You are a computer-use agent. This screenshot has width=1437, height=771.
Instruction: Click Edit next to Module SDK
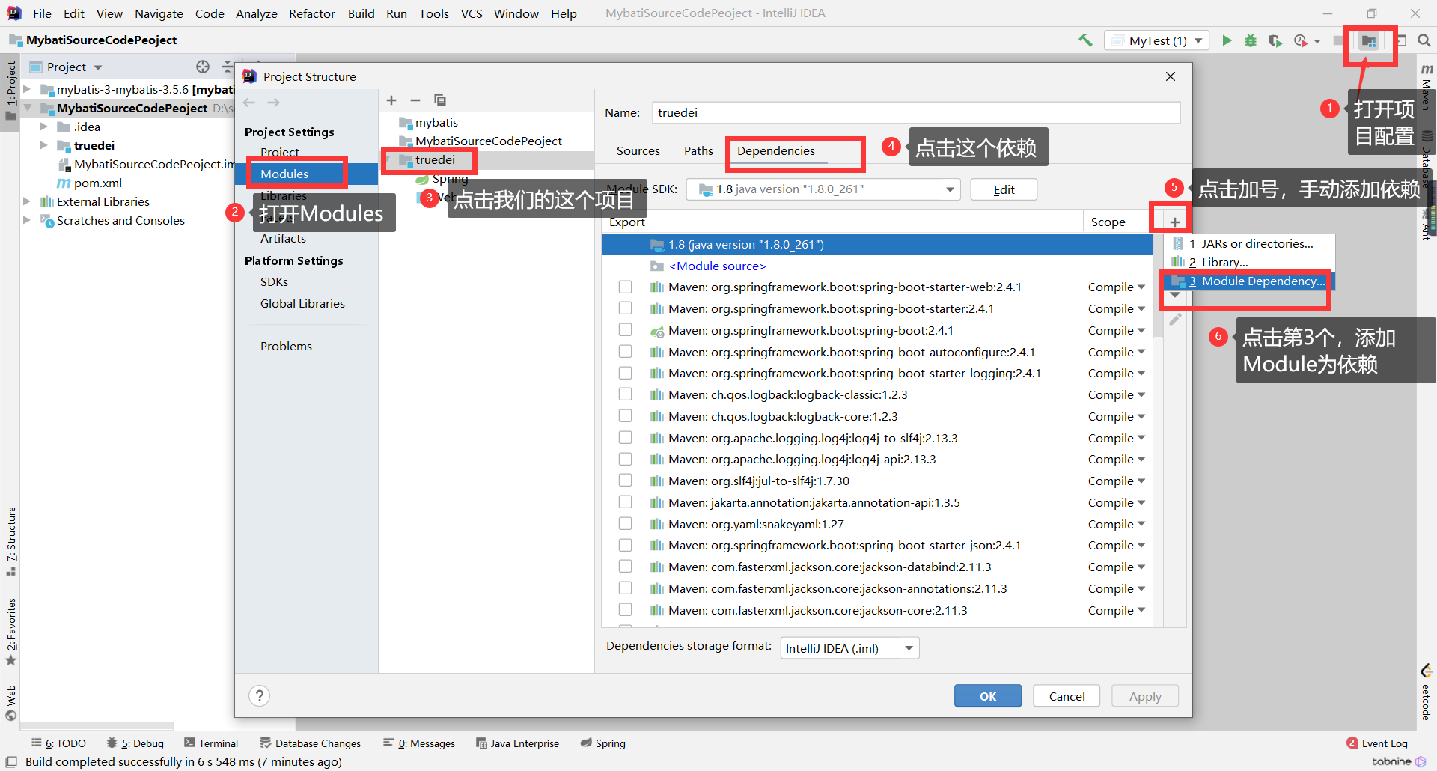[1004, 189]
